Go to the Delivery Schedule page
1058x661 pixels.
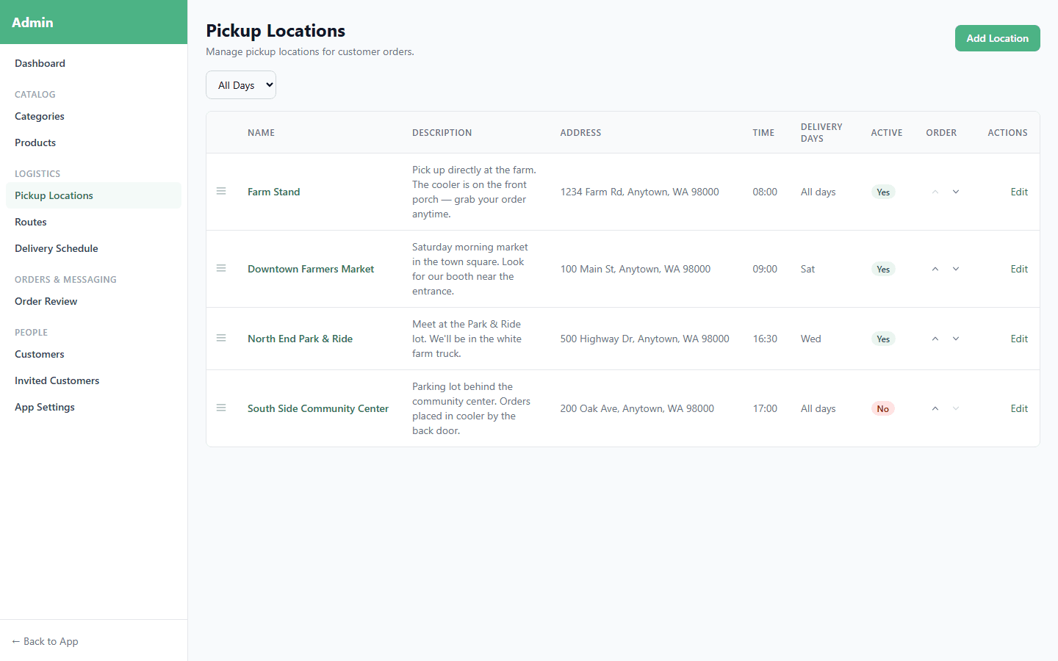click(57, 248)
